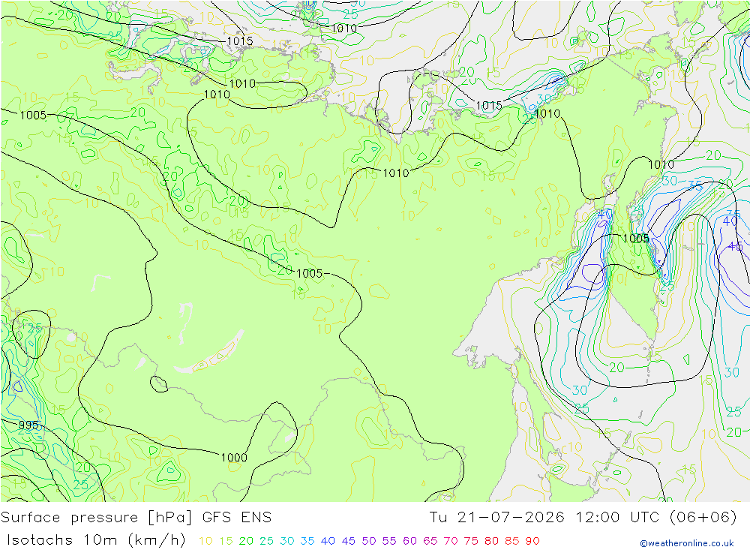
Task: Click legend speed value 45 in the legend row
Action: pyautogui.click(x=348, y=541)
